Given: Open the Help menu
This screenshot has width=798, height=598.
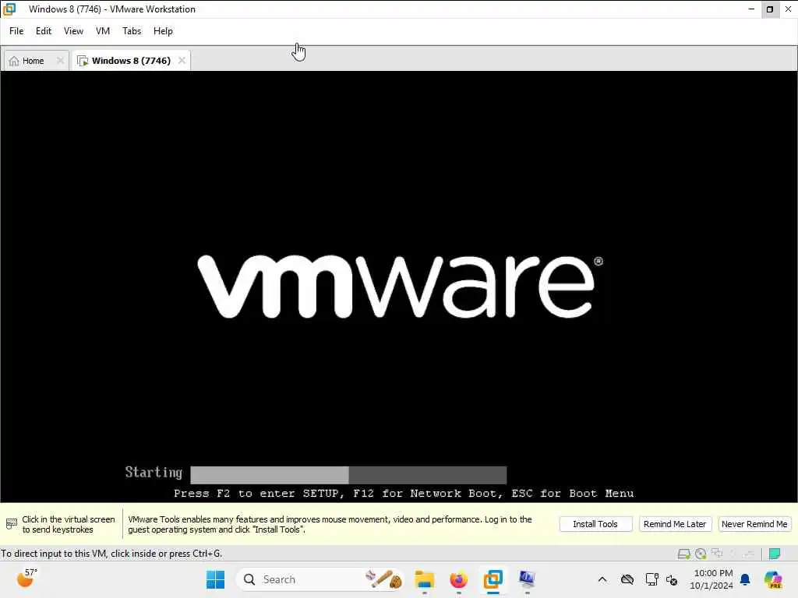Looking at the screenshot, I should coord(163,31).
